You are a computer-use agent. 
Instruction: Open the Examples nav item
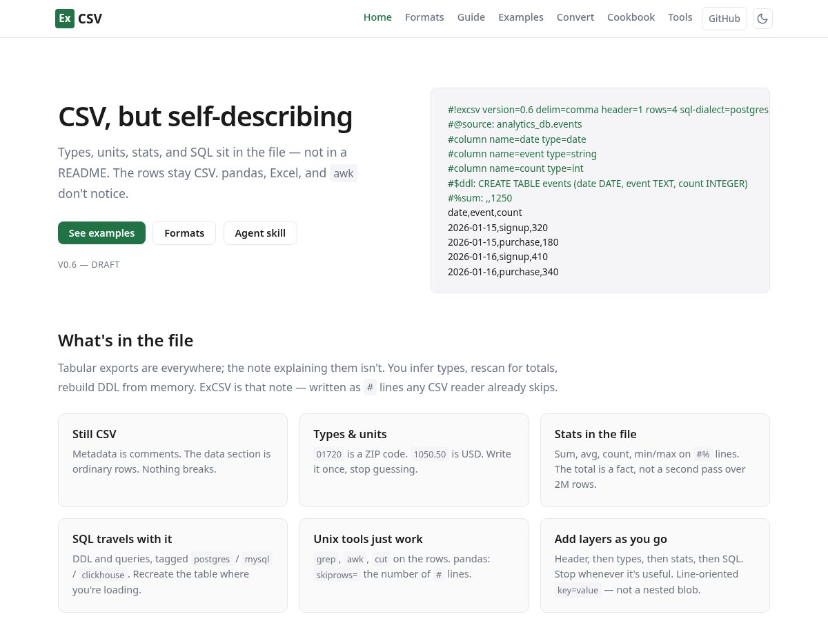tap(521, 17)
